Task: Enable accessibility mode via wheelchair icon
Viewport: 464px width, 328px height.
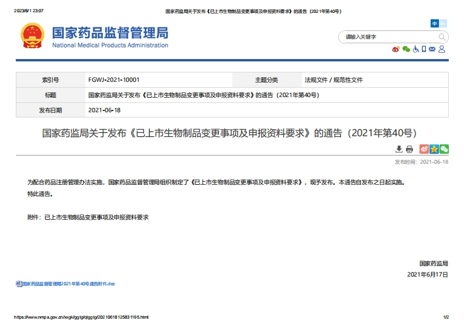Action: tap(415, 50)
